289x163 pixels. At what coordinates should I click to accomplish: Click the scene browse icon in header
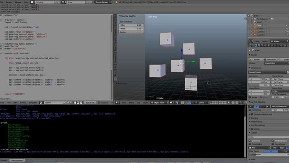click(64, 2)
